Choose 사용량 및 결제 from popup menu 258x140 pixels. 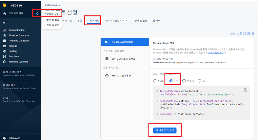click(x=52, y=25)
